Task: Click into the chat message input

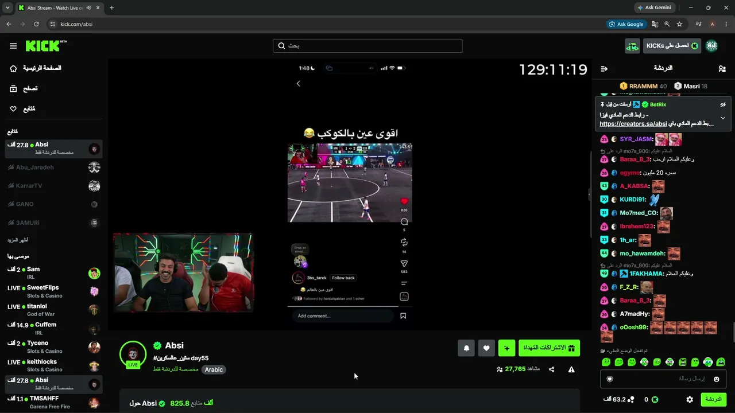Action: [663, 379]
